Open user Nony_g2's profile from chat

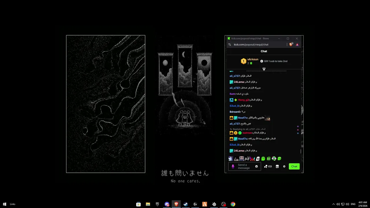pos(243,100)
